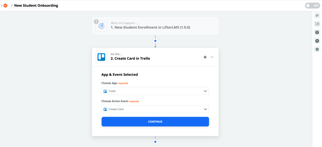
Task: Rename the 'New Student Onboarding' title
Action: [36, 6]
